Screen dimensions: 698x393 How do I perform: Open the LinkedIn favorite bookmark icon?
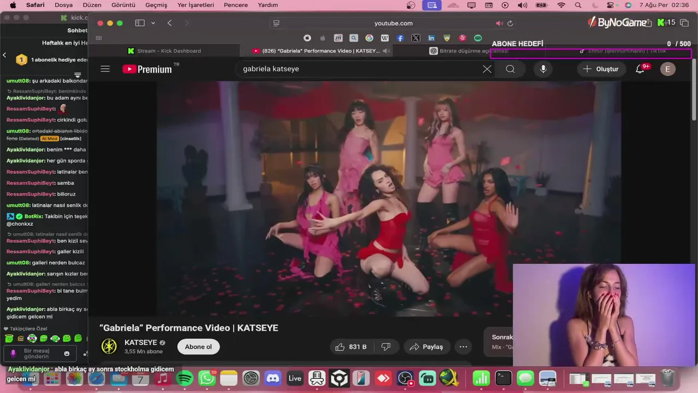431,38
